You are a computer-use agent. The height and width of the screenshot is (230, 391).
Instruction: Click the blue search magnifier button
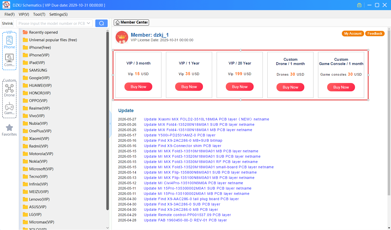(101, 23)
